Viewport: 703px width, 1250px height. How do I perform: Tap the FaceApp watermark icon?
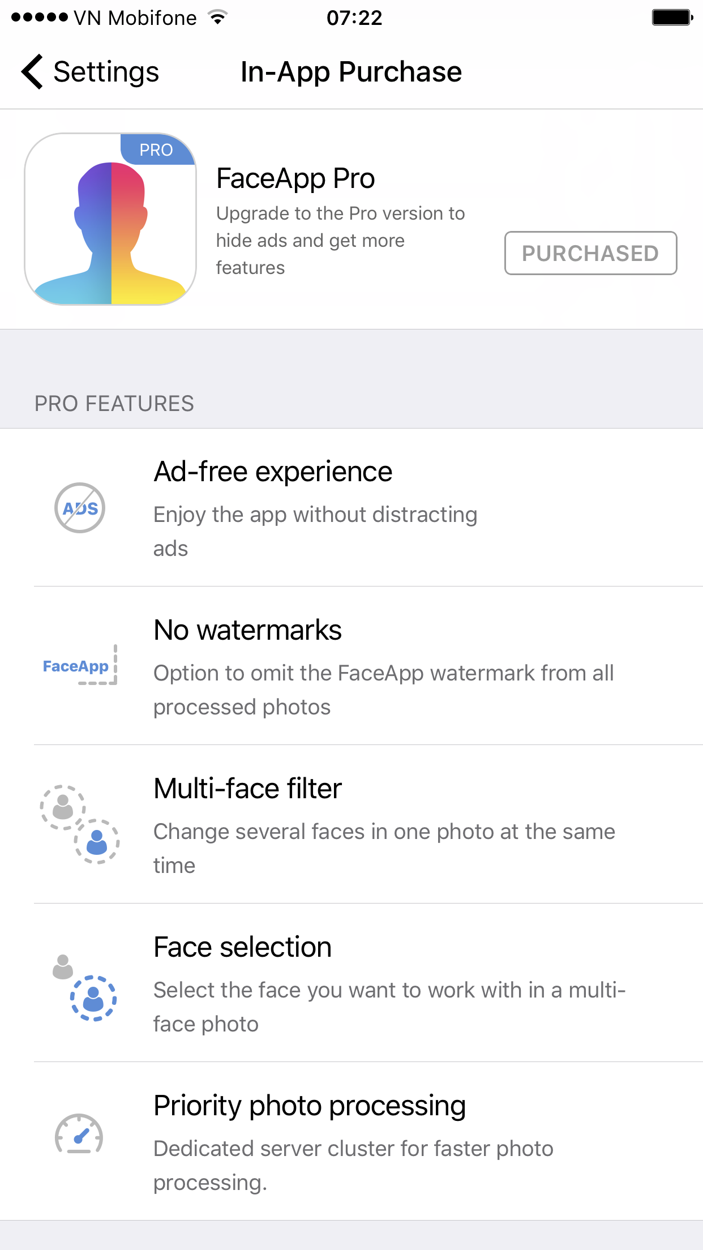80,666
